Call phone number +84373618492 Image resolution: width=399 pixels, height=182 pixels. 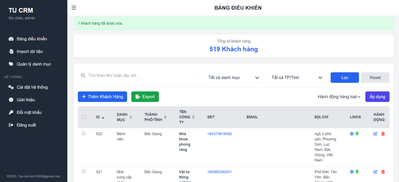[219, 134]
